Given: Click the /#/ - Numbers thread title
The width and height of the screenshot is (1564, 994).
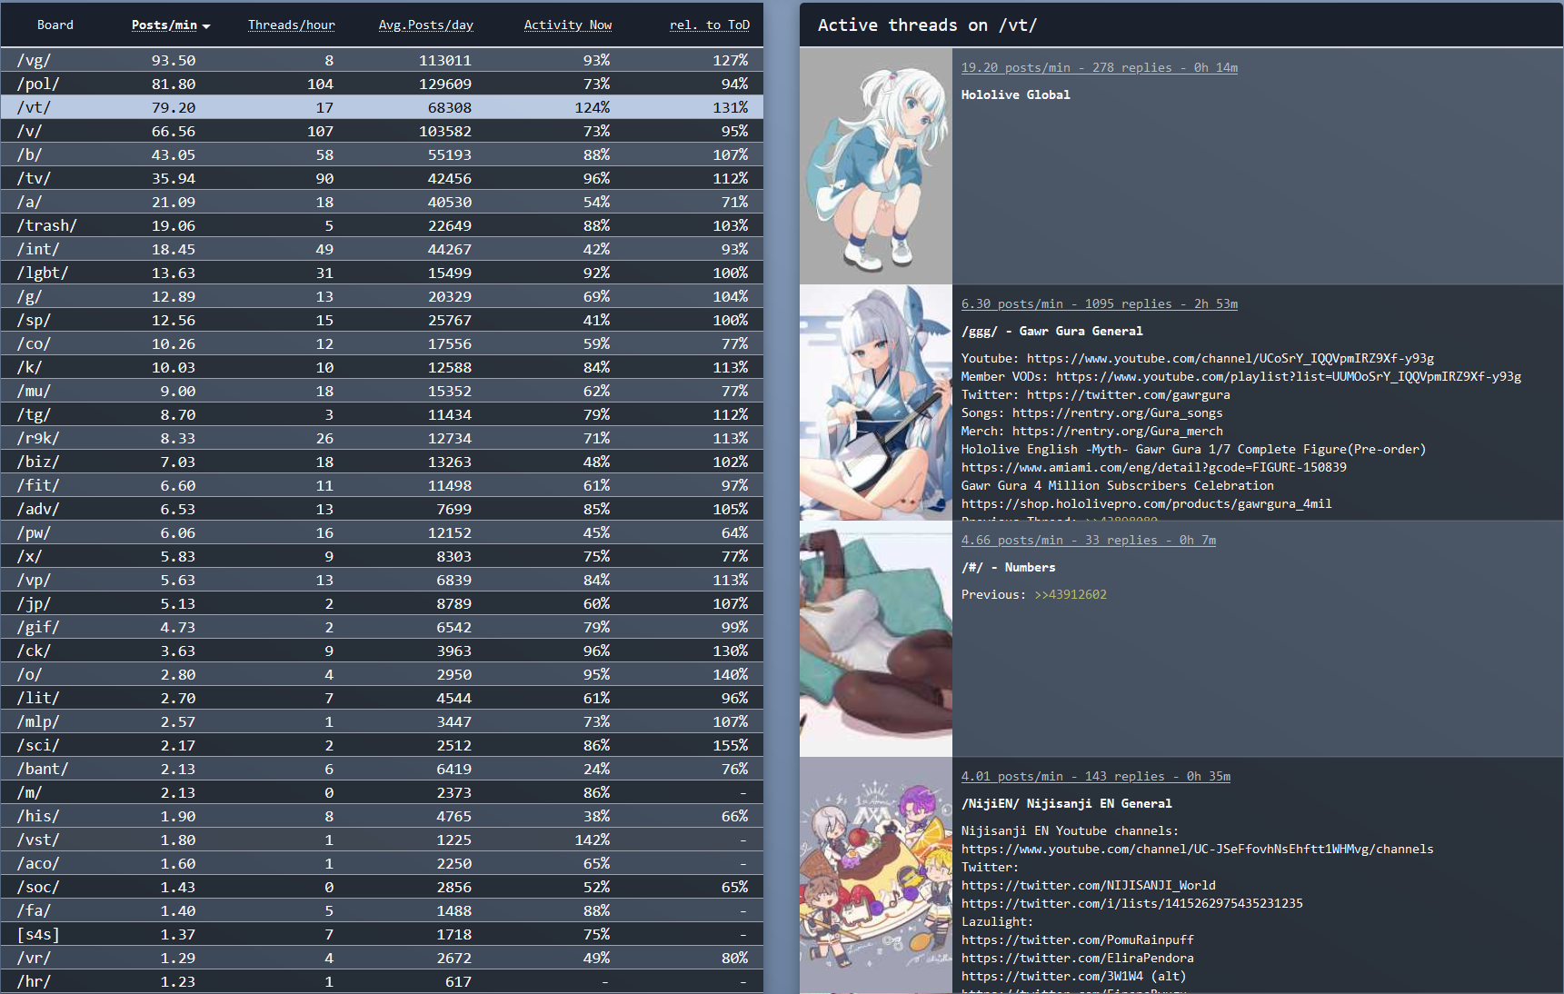Looking at the screenshot, I should [x=1009, y=567].
